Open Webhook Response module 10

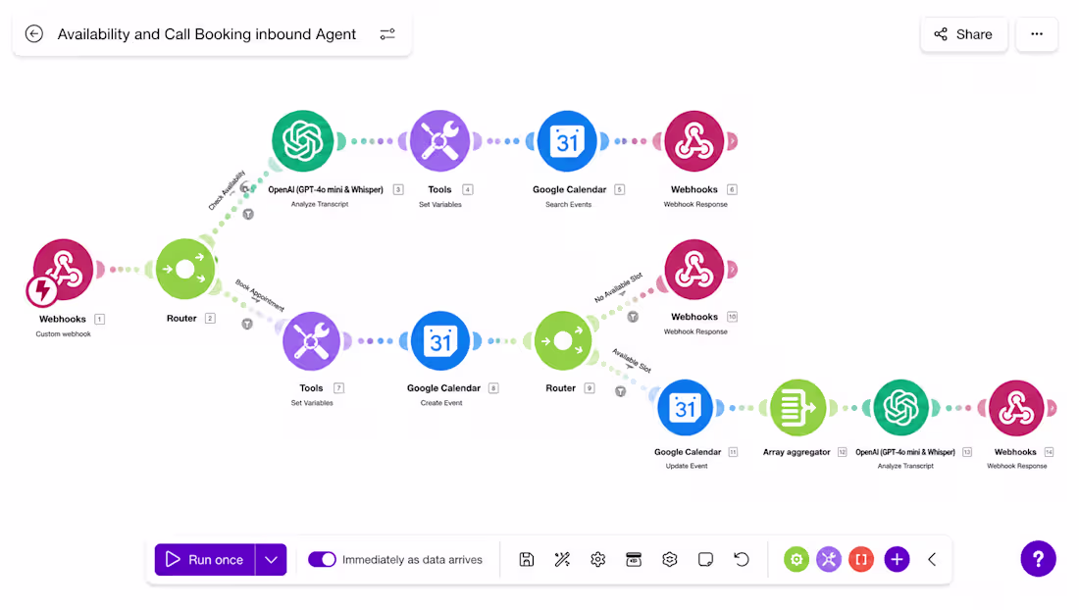694,269
